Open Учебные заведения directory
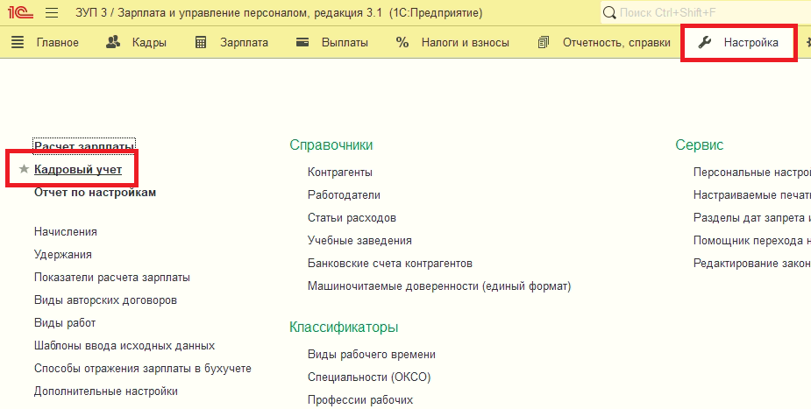811x409 pixels. tap(360, 240)
